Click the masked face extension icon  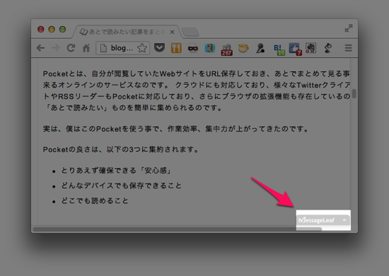coord(193,48)
